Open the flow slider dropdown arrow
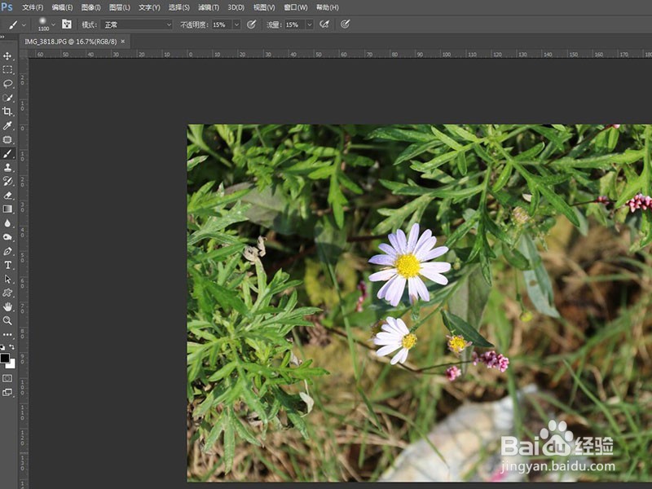 coord(310,24)
